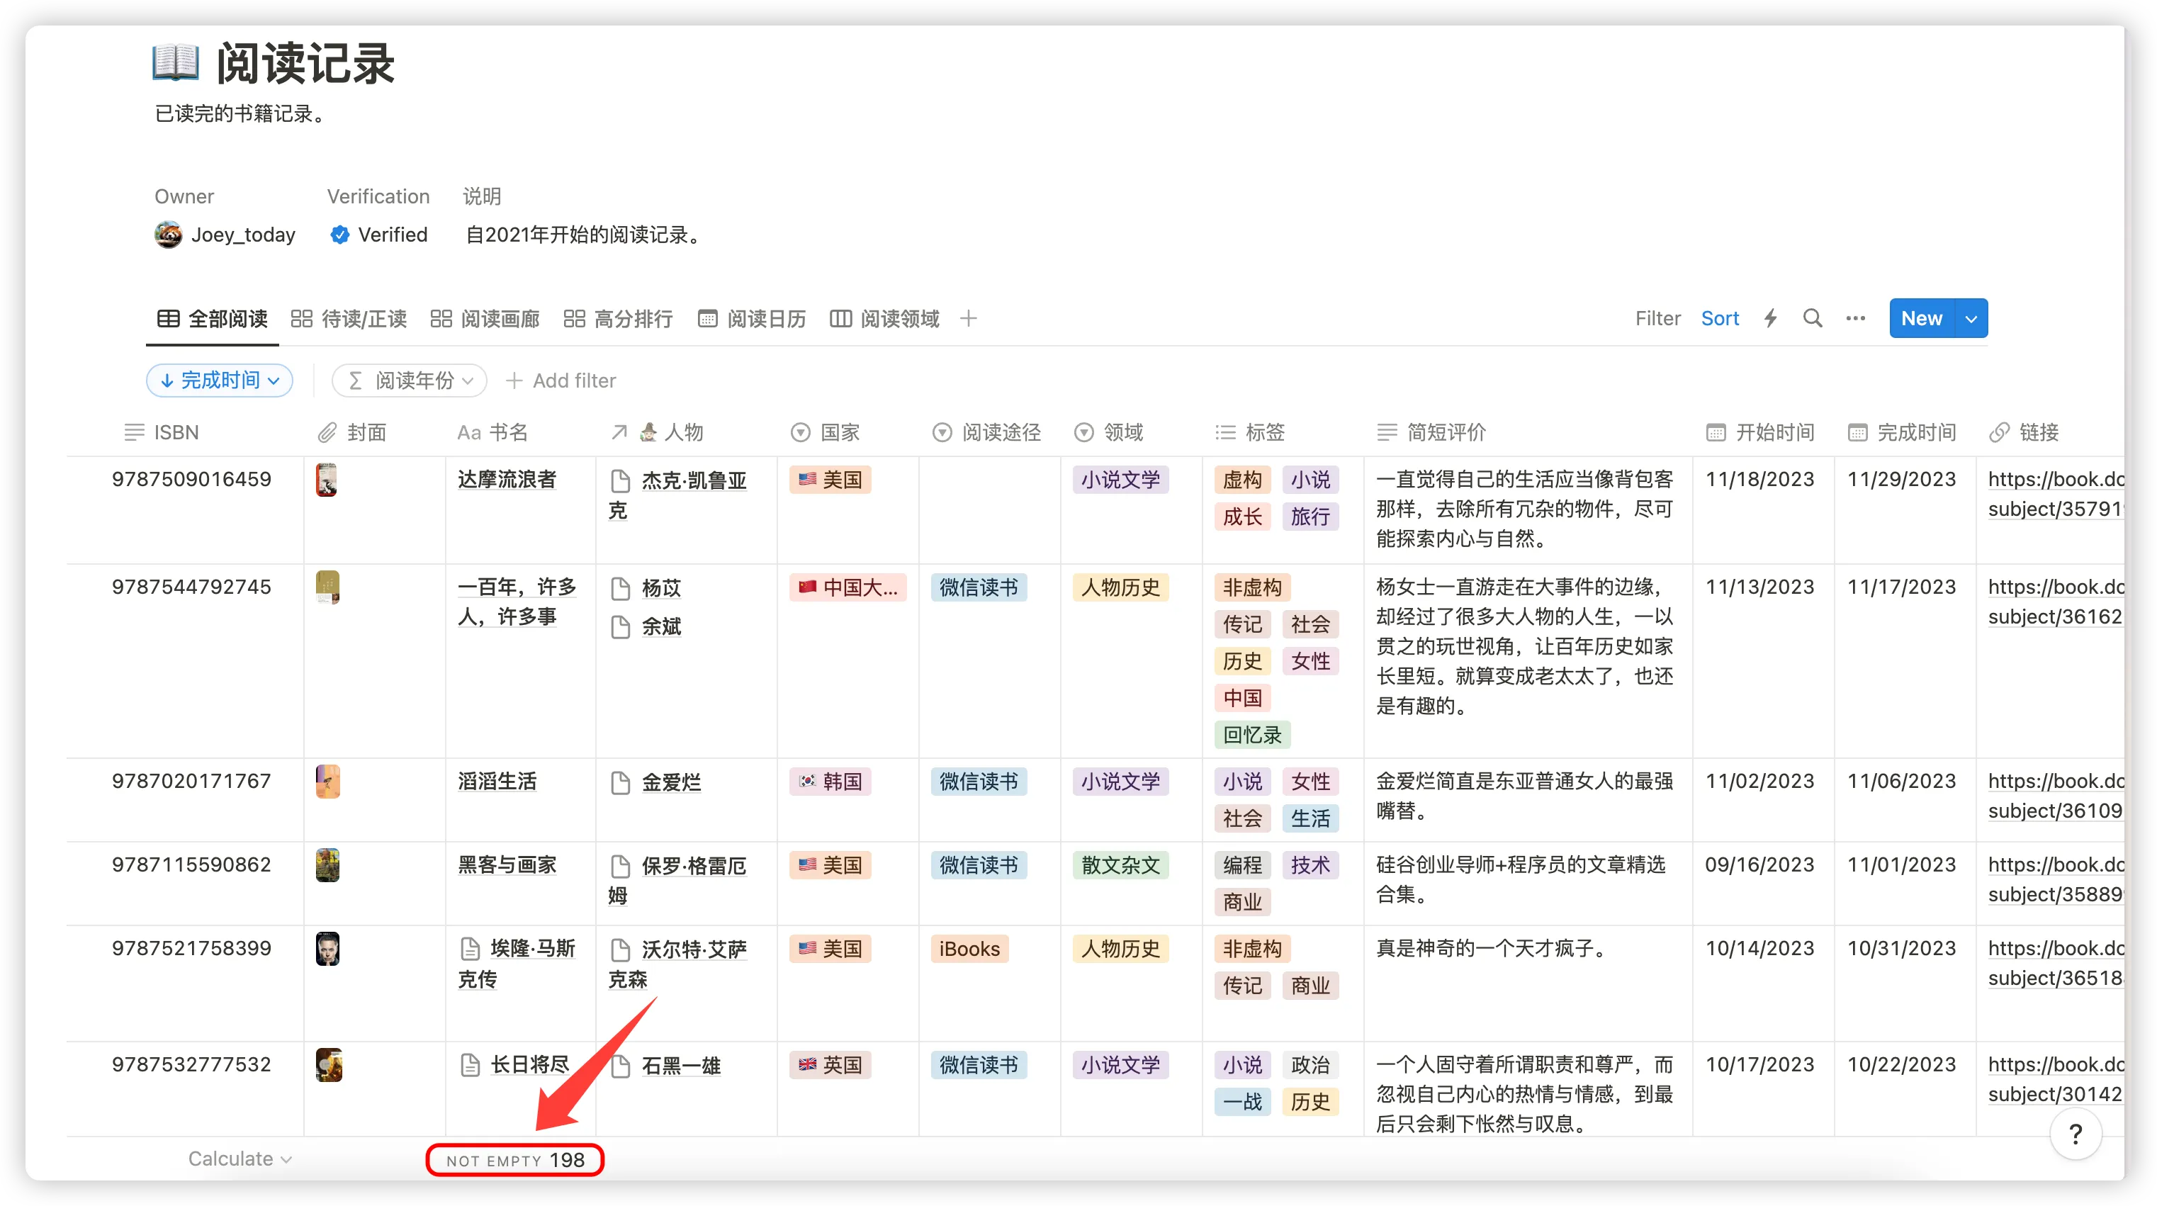Open the search magnifier icon
The width and height of the screenshot is (2157, 1206).
1812,318
